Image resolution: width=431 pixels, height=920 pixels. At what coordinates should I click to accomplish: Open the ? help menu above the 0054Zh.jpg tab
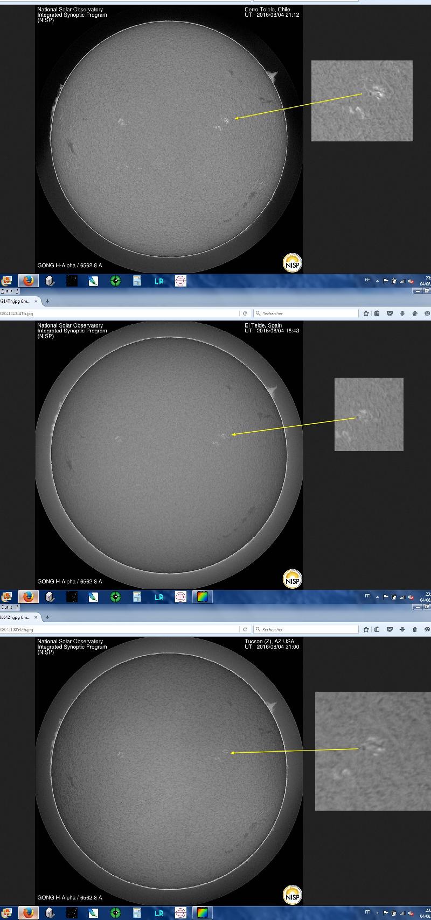17,607
